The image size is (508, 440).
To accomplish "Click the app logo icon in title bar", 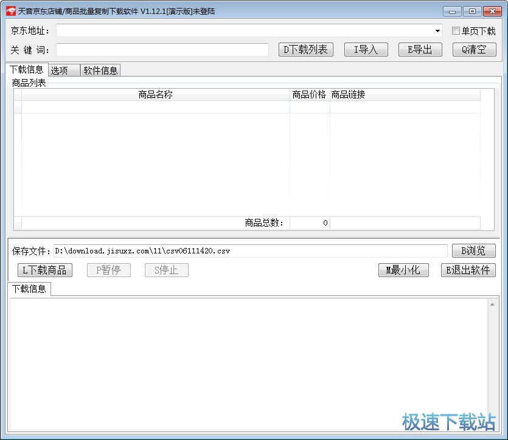I will point(10,11).
